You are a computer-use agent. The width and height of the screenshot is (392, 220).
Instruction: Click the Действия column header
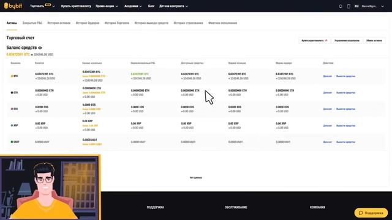pyautogui.click(x=328, y=63)
